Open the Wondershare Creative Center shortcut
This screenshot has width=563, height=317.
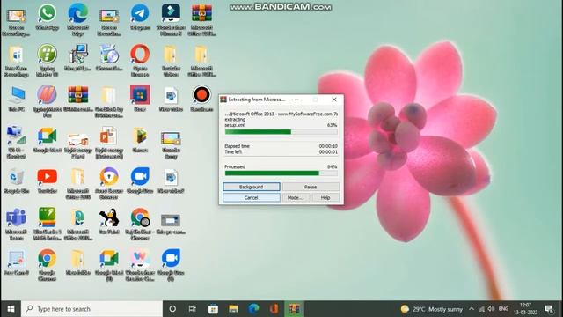coord(140,265)
